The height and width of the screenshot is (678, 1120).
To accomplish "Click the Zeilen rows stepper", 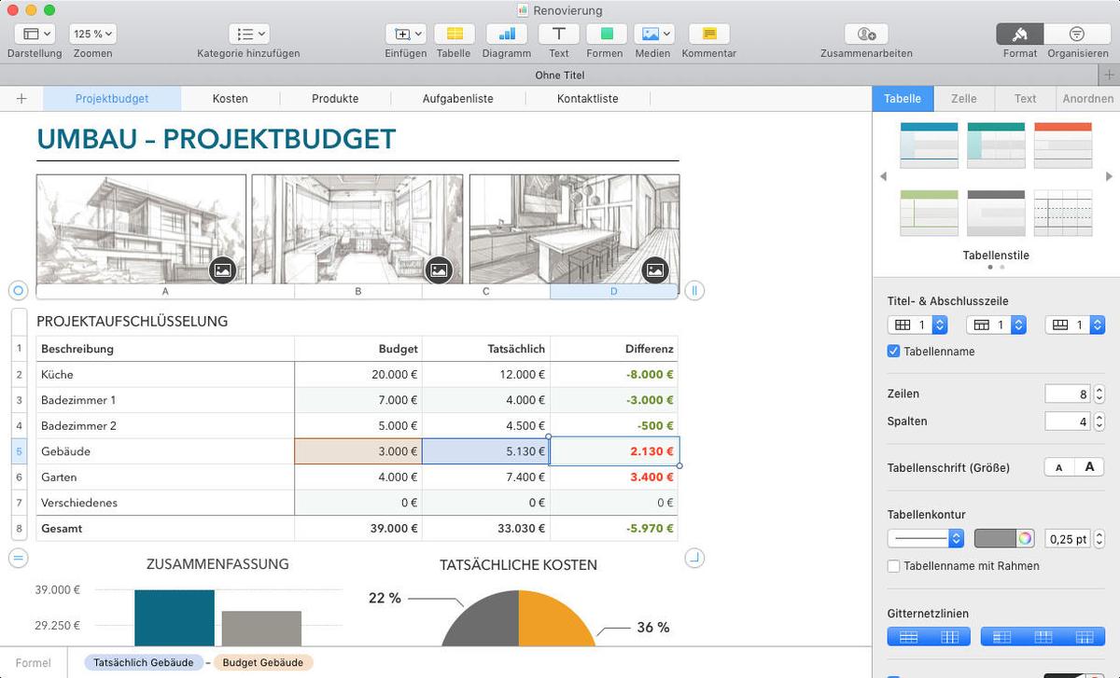I will [1099, 394].
